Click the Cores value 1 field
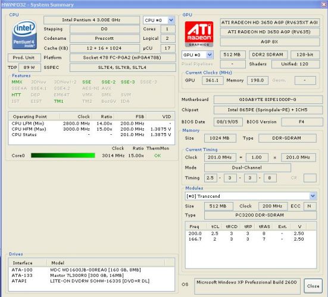The height and width of the screenshot is (297, 328). pyautogui.click(x=168, y=29)
